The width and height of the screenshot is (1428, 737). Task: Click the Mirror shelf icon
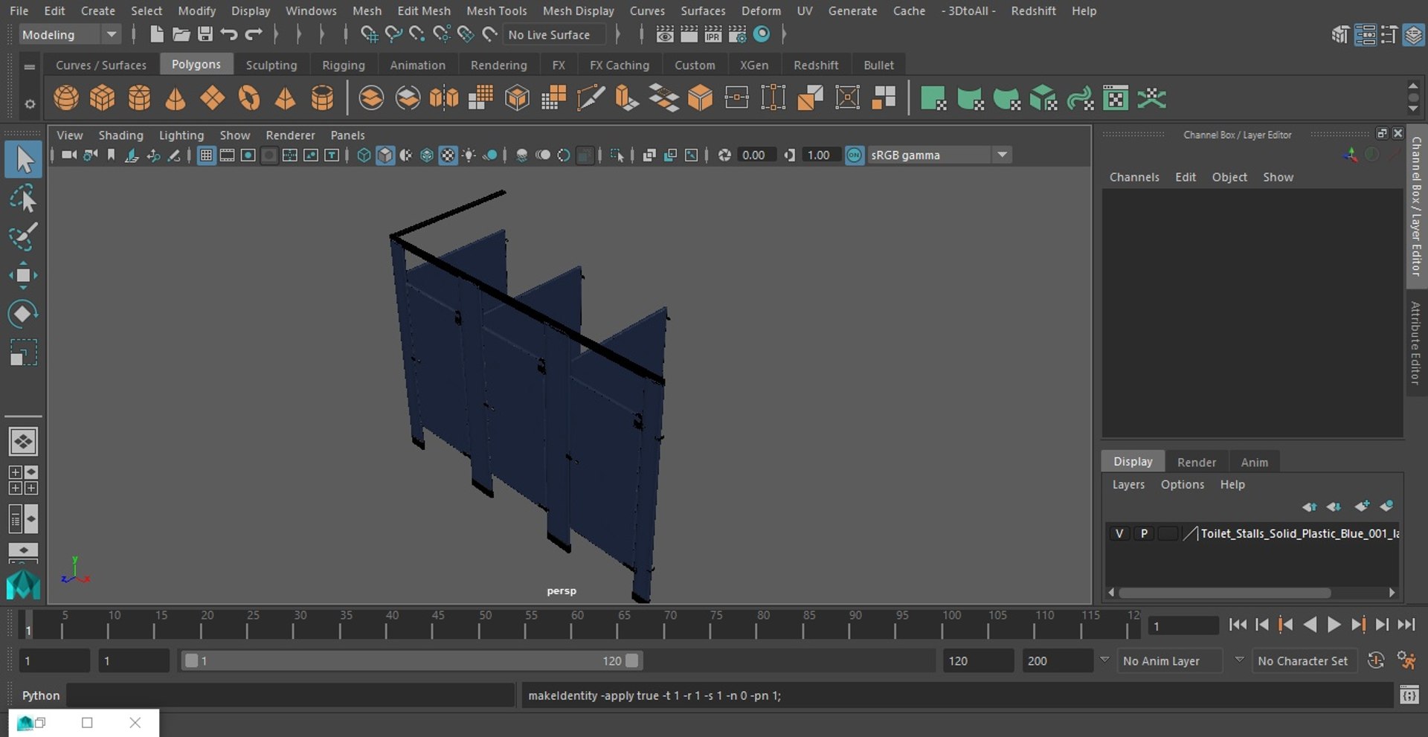point(444,97)
